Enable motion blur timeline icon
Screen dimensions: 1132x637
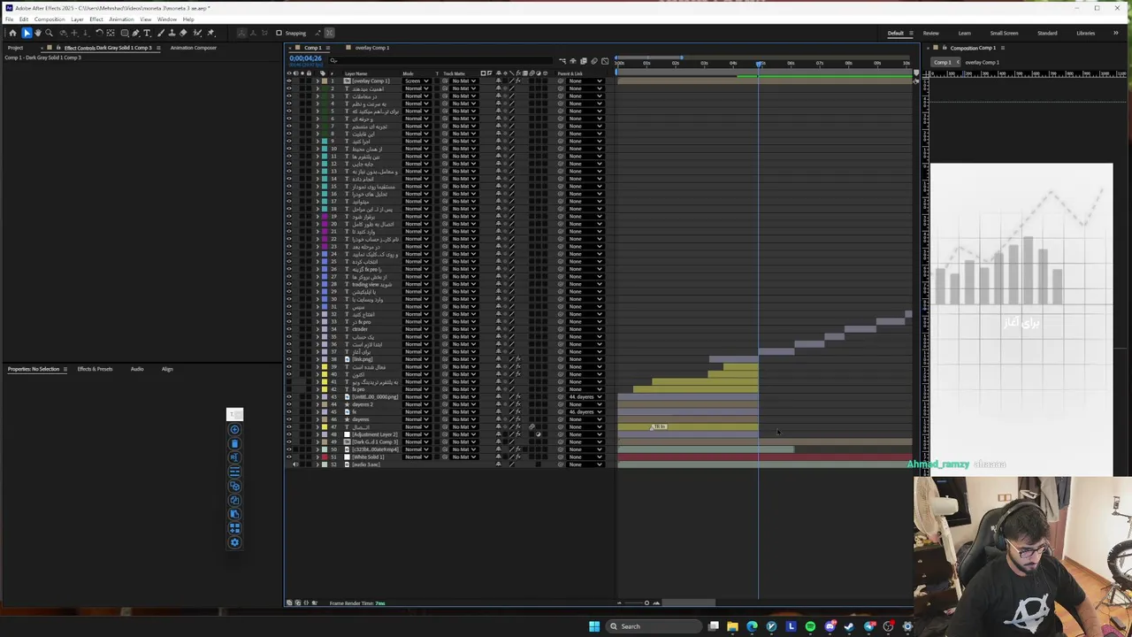[593, 61]
